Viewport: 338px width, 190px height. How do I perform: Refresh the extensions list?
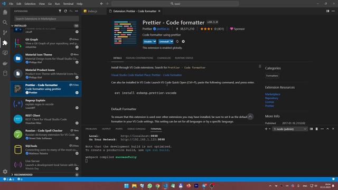[x=65, y=11]
